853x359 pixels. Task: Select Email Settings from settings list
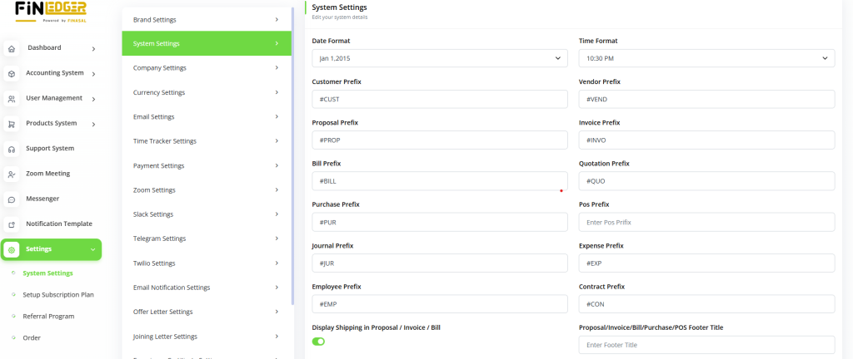206,116
